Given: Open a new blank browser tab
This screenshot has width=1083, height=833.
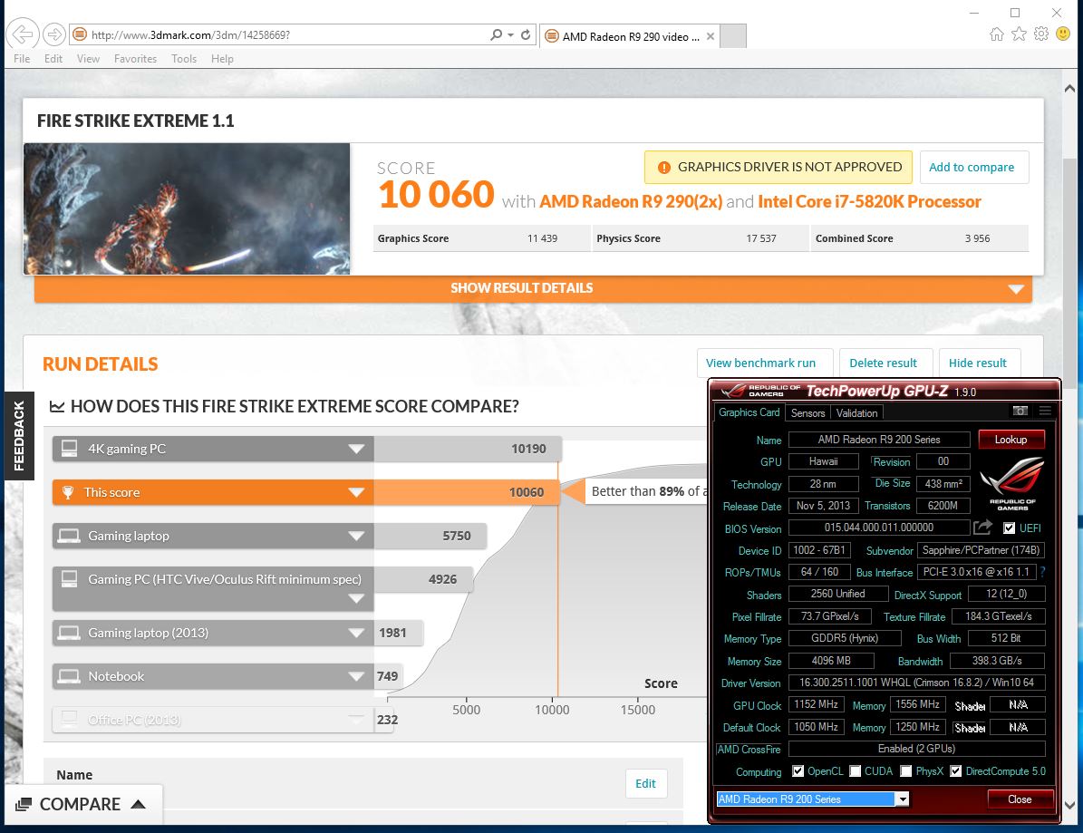Looking at the screenshot, I should coord(733,36).
